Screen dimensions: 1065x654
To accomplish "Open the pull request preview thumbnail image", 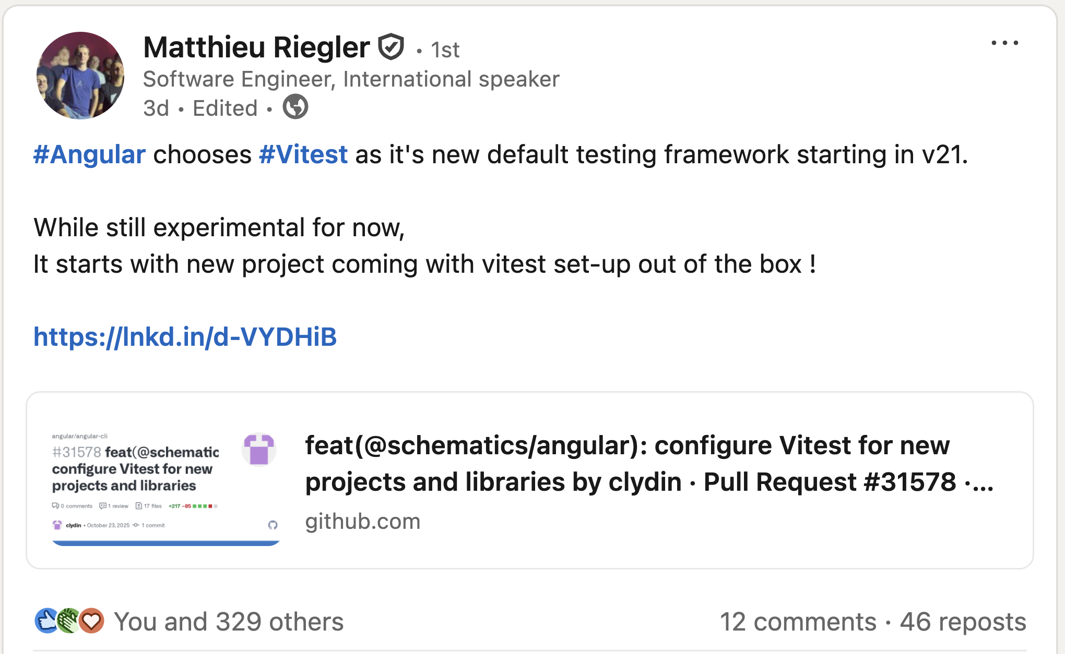I will coord(165,480).
